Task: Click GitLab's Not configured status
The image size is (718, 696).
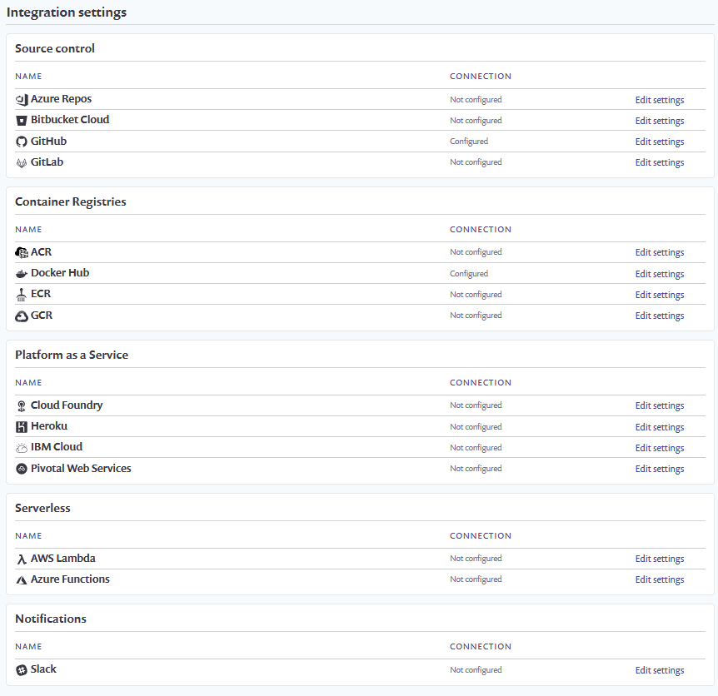Action: [x=476, y=162]
